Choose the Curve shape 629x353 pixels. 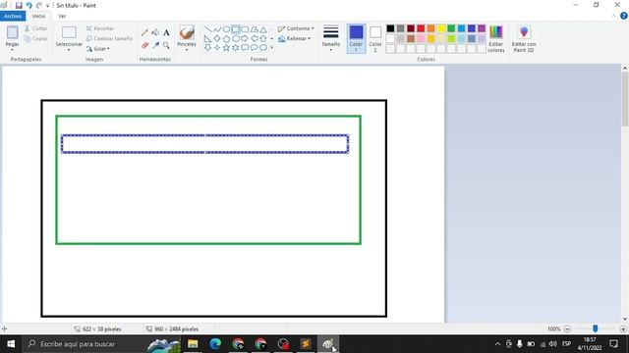coord(217,29)
